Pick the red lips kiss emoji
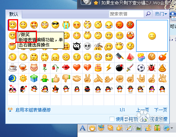This screenshot has width=176, height=137. pos(66,67)
